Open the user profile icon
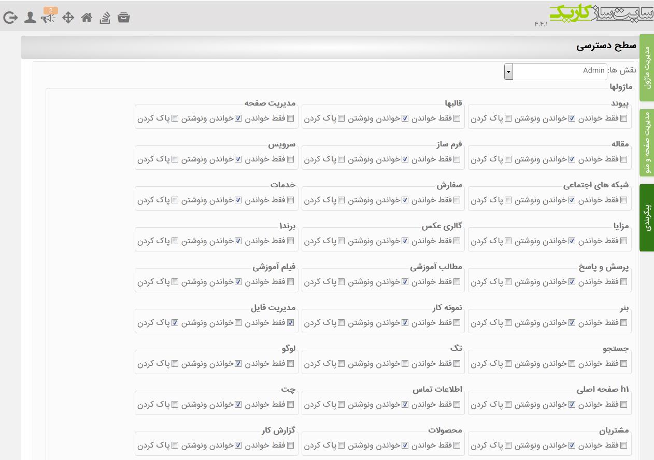 point(30,18)
